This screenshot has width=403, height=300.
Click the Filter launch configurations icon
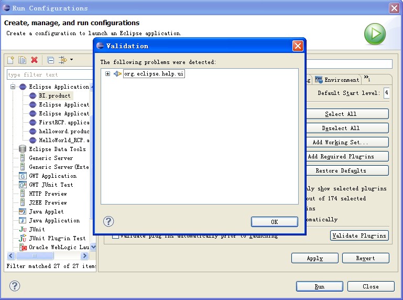62,60
